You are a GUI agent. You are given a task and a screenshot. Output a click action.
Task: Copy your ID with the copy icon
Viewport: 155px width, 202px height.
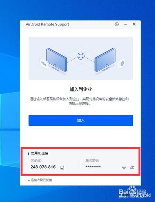[62, 167]
